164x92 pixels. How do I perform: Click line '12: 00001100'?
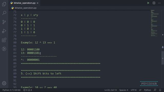point(30,49)
